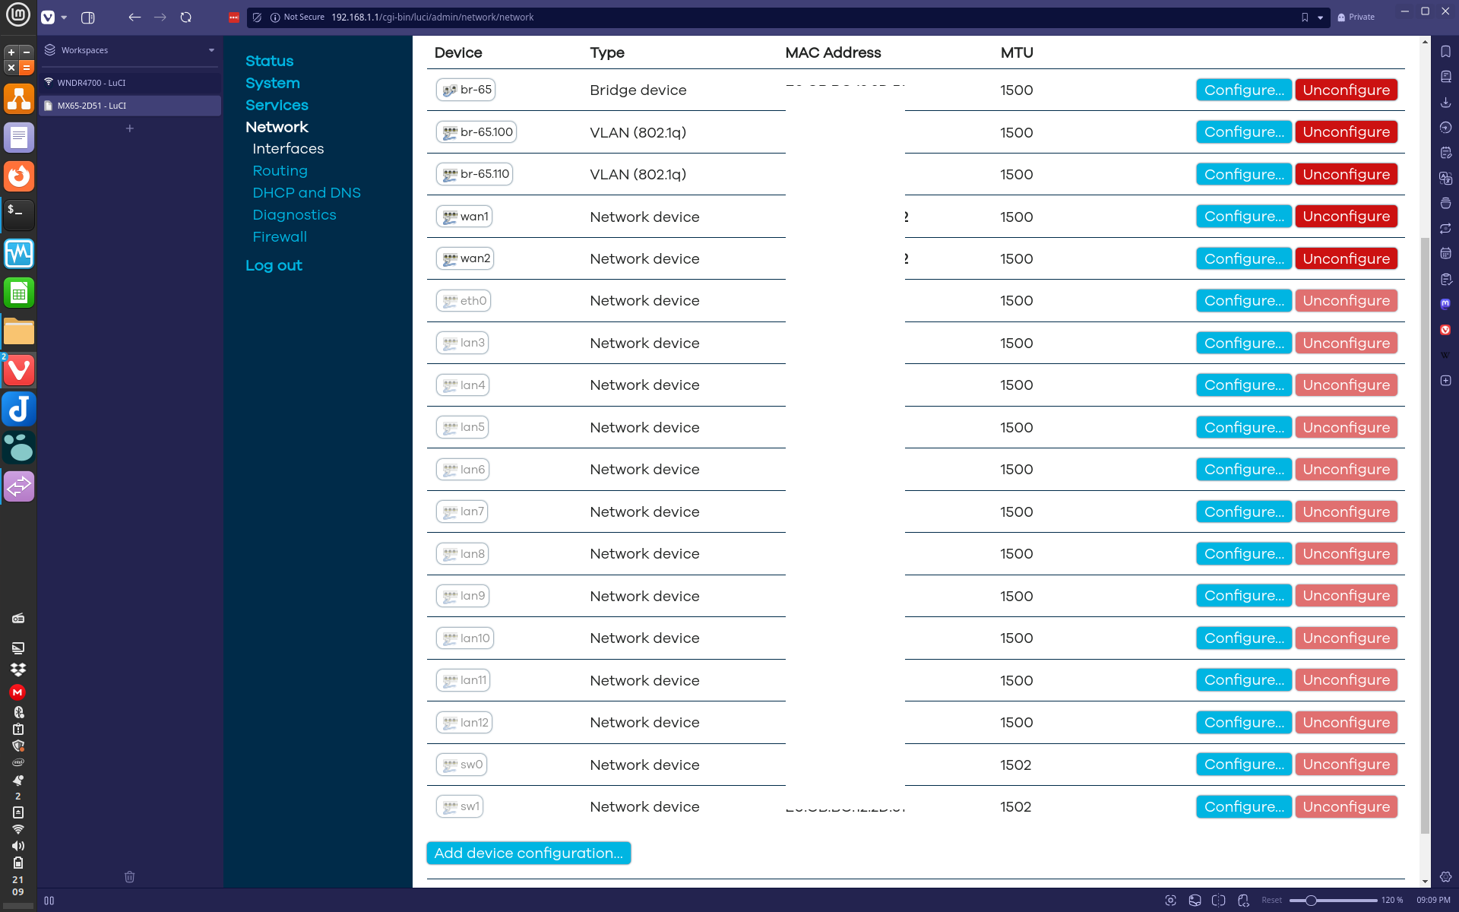
Task: Click tile tabs icon in status bar
Action: [x=1218, y=900]
